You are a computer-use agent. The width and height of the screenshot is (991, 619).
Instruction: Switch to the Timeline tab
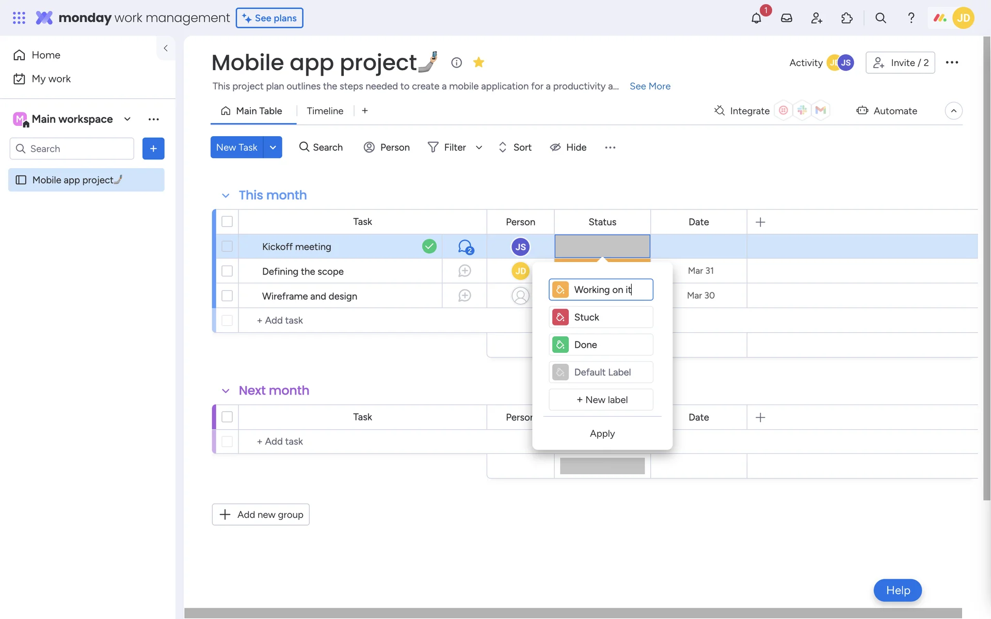[x=325, y=111]
